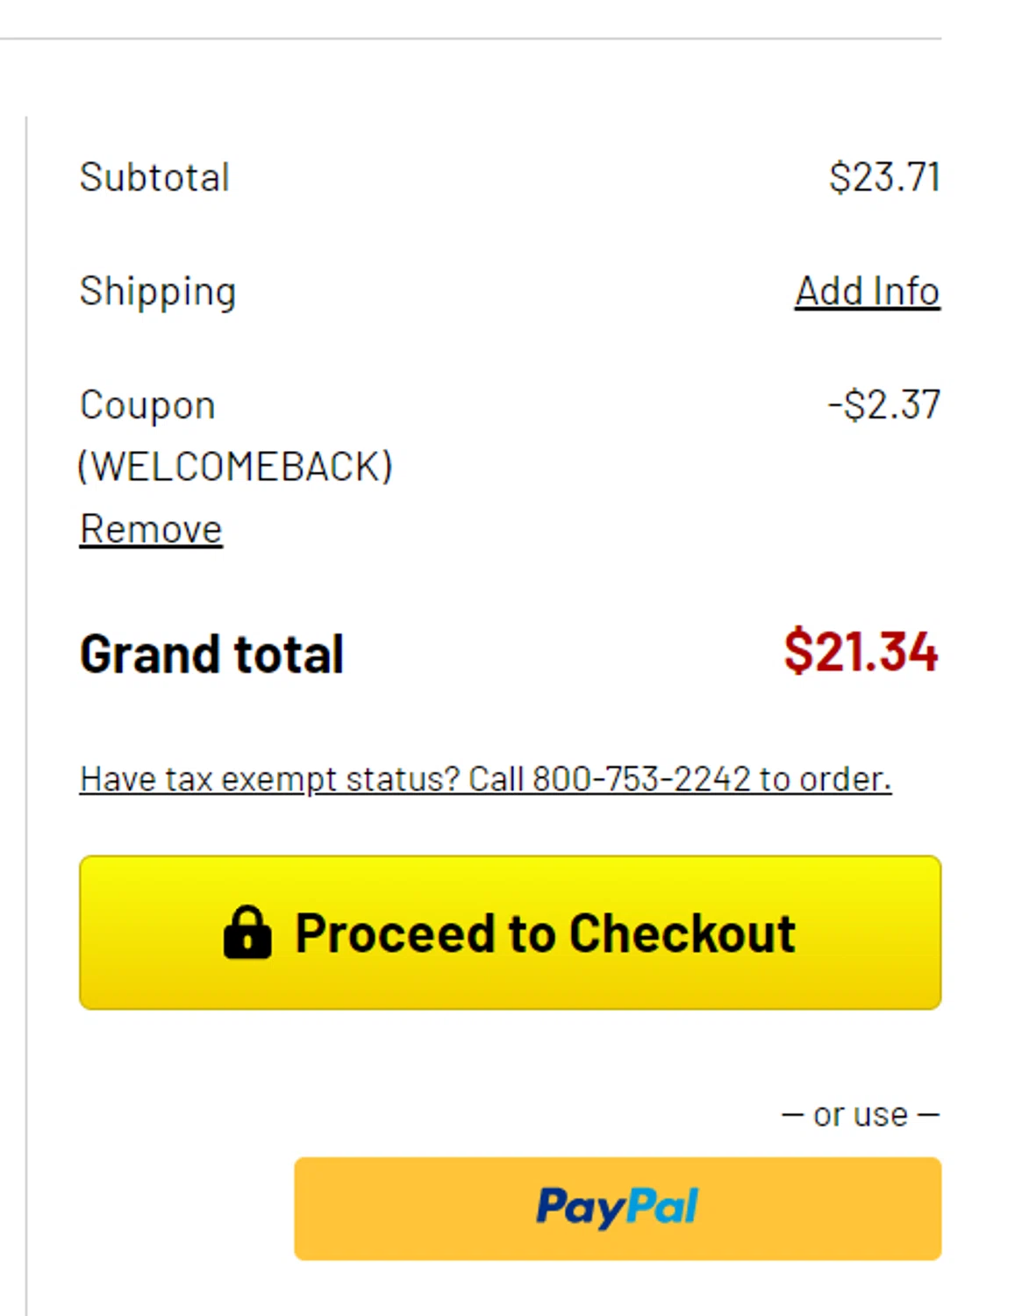This screenshot has width=1022, height=1316.
Task: Click the 800-753-2242 phone number
Action: [640, 779]
